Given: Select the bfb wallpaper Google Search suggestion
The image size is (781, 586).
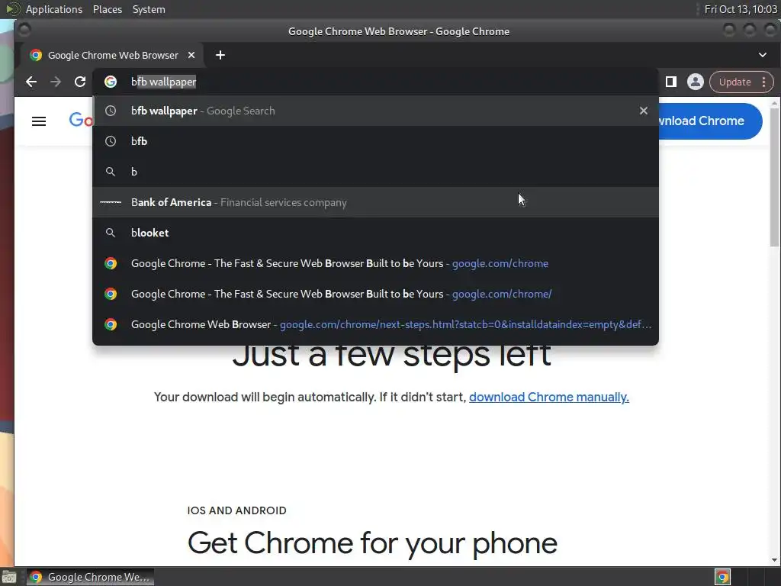Looking at the screenshot, I should [x=375, y=111].
